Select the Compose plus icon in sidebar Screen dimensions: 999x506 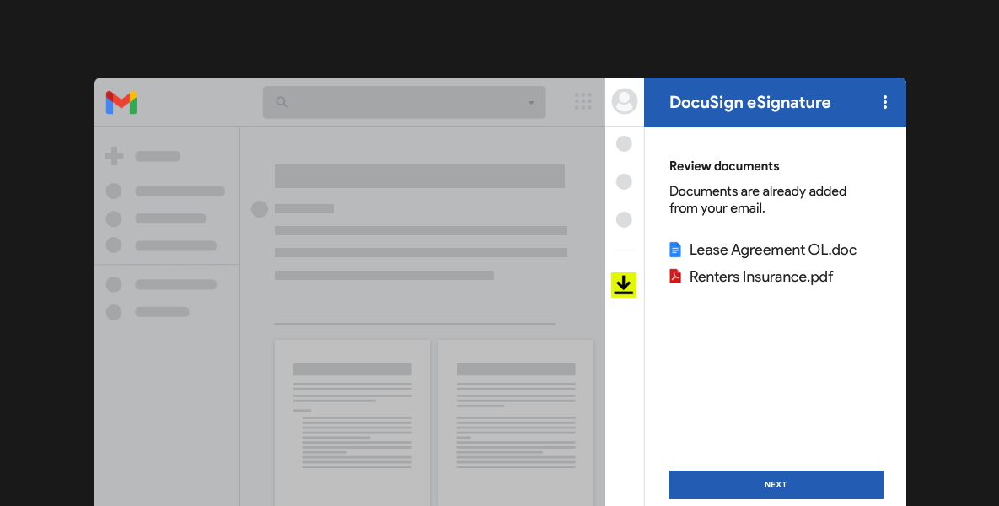(x=113, y=156)
